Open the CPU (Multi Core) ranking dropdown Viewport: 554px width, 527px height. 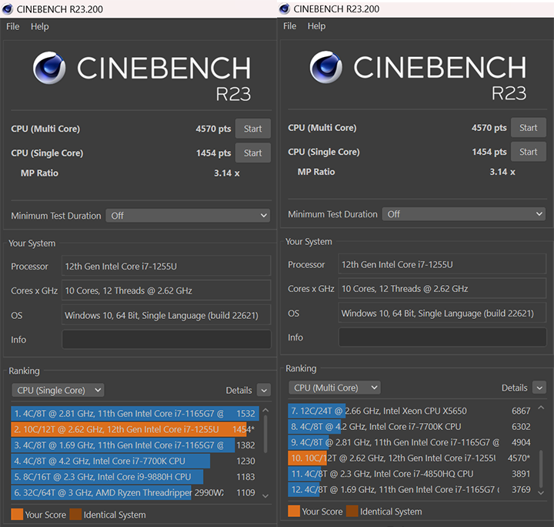tap(334, 388)
